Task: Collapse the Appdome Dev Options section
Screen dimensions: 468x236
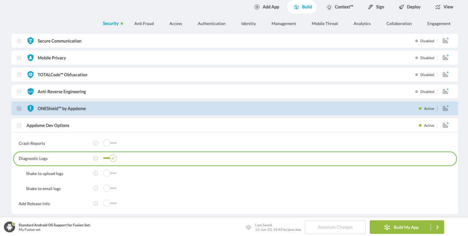Action: [19, 125]
